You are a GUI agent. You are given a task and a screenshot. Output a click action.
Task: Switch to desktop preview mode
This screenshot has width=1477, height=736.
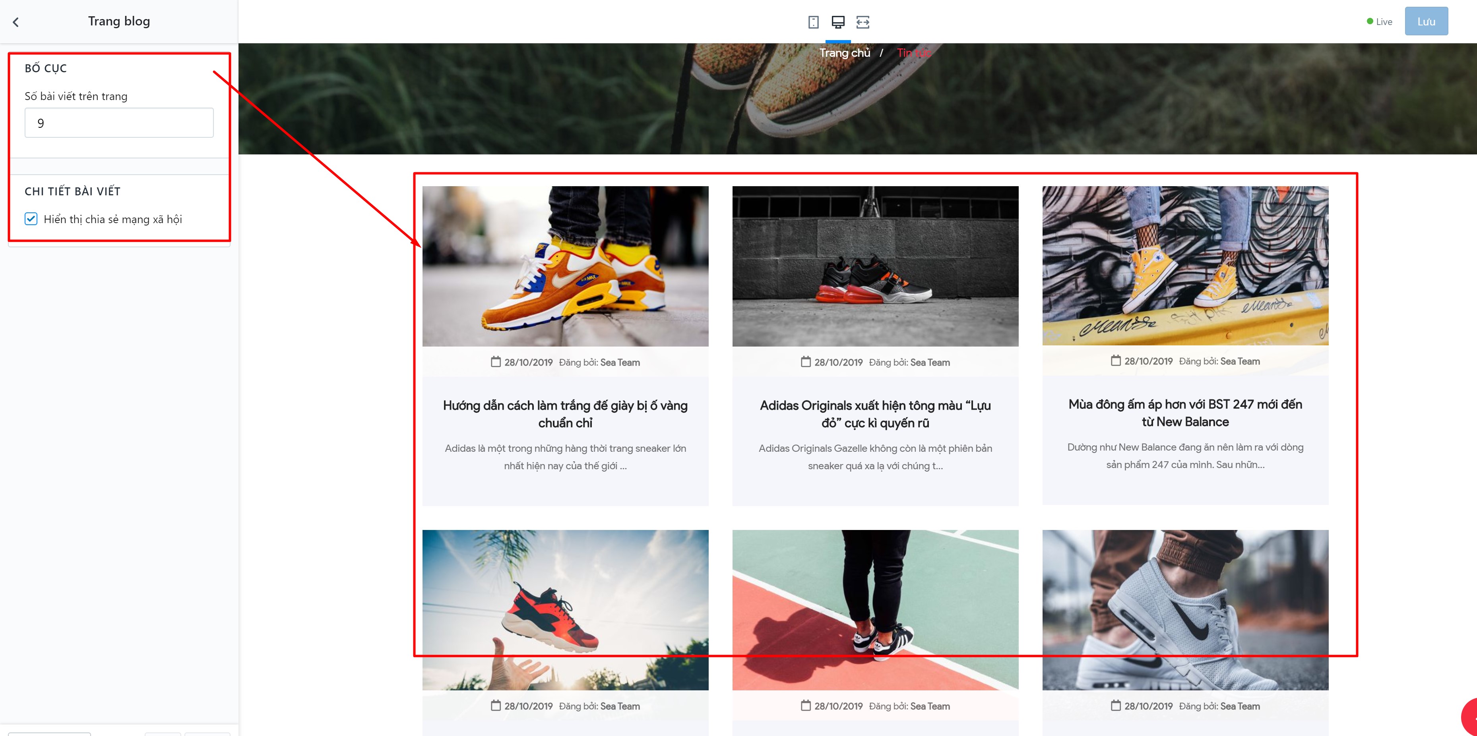pyautogui.click(x=838, y=22)
